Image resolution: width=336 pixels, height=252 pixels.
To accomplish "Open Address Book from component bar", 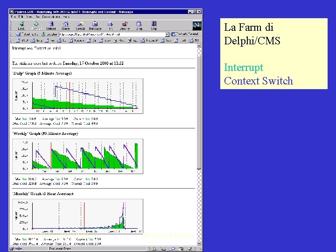I will pos(181,249).
